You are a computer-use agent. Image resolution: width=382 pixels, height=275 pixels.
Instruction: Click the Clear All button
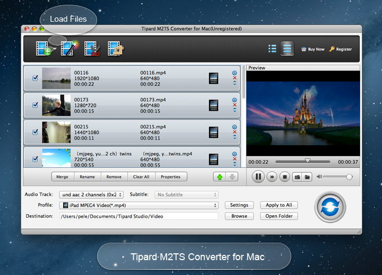pyautogui.click(x=141, y=176)
